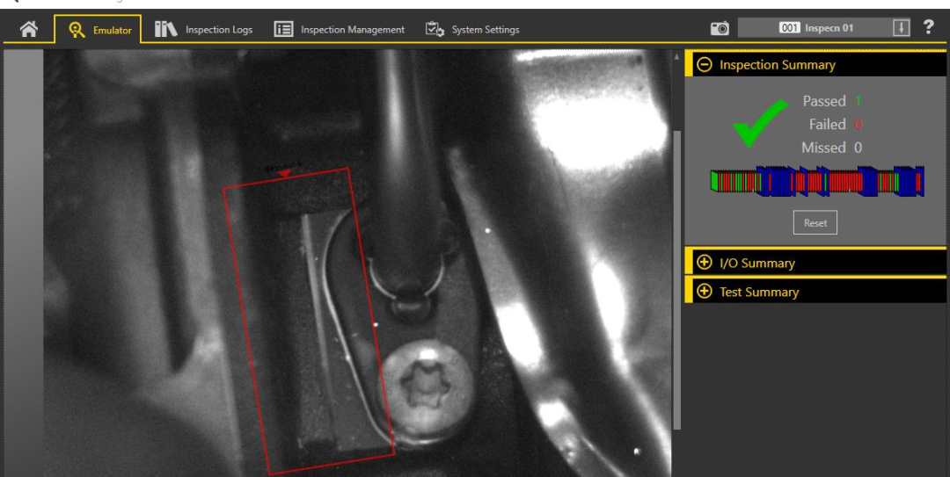Go to the Home screen icon
This screenshot has height=477, width=950.
[x=28, y=29]
